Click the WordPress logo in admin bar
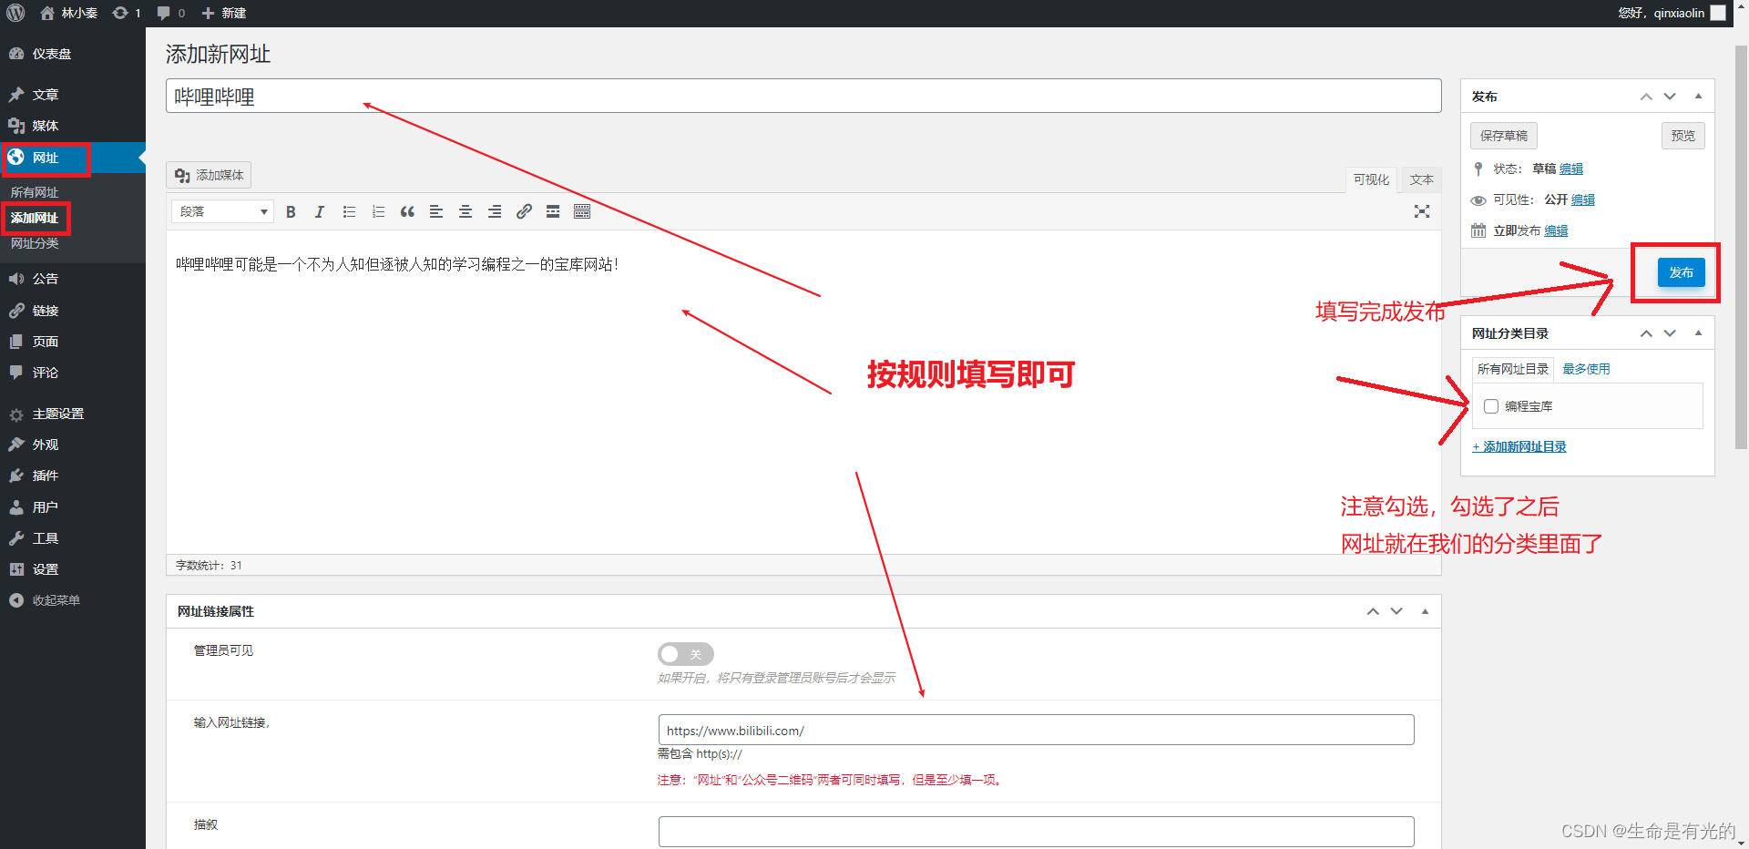This screenshot has height=849, width=1749. coord(15,13)
